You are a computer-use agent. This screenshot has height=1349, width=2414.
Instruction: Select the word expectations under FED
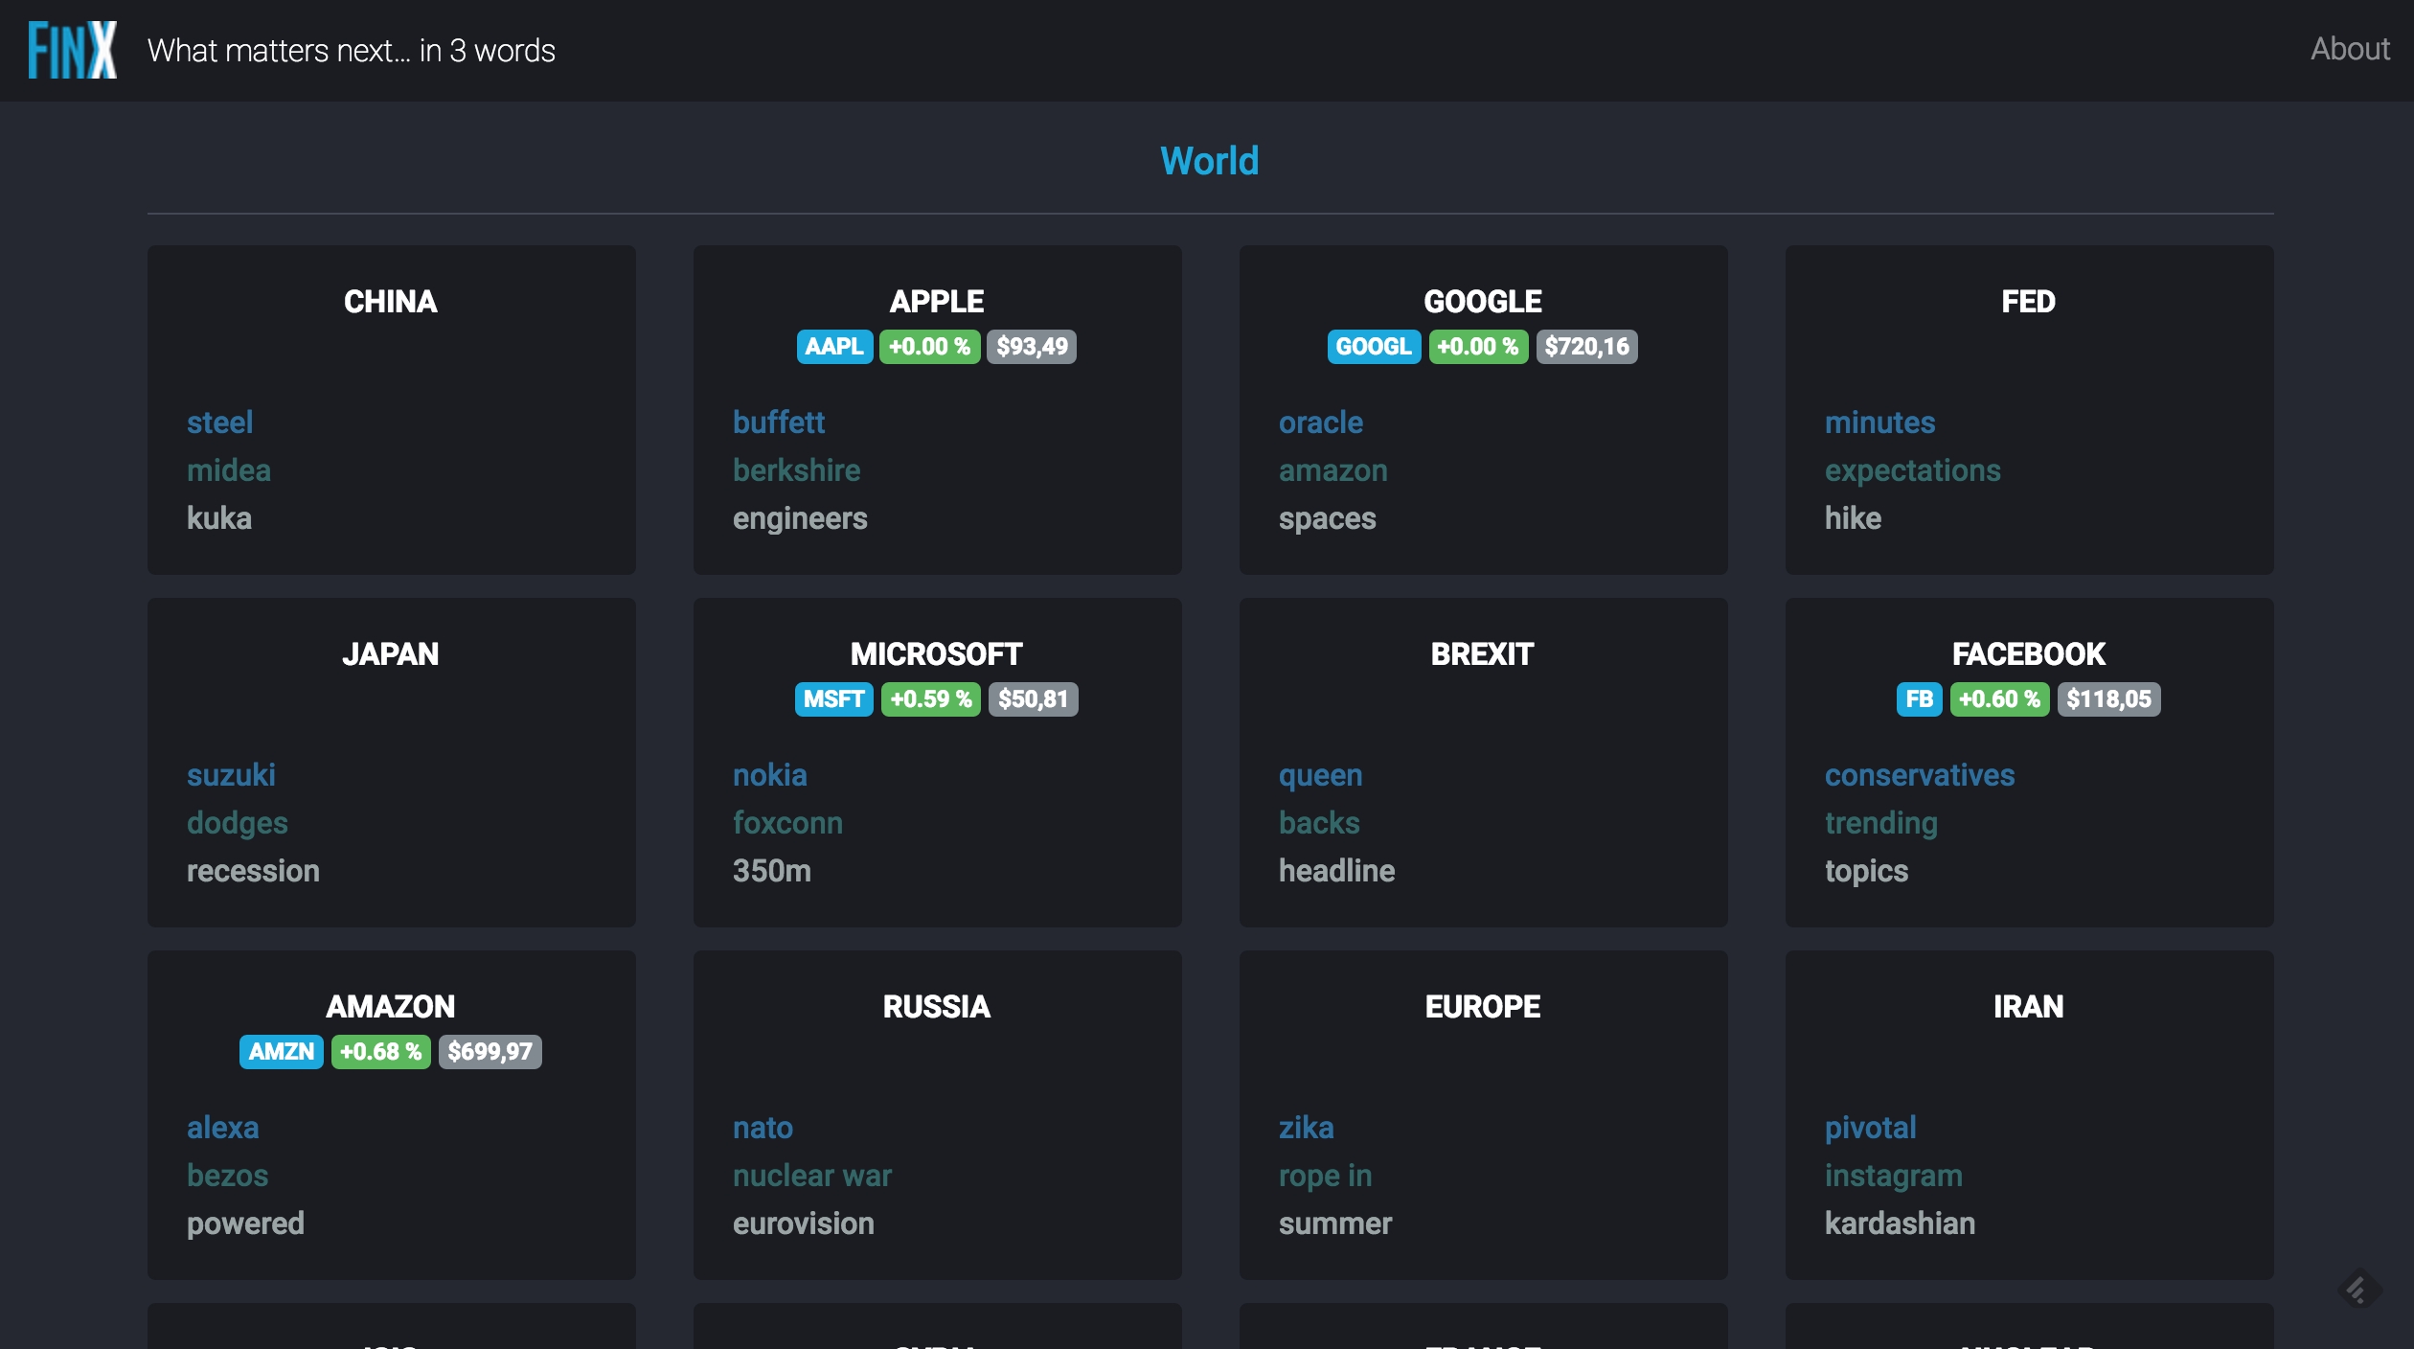(1913, 470)
